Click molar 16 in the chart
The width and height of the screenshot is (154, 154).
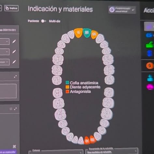[58, 60]
